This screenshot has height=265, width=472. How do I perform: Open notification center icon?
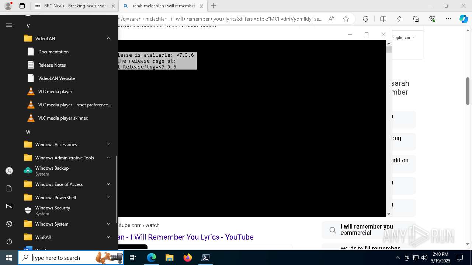pyautogui.click(x=460, y=258)
